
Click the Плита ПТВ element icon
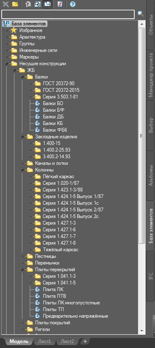click(x=38, y=296)
